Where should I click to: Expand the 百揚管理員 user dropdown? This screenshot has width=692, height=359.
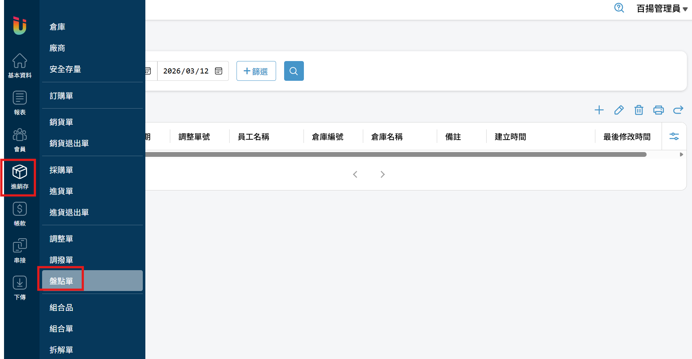[662, 9]
